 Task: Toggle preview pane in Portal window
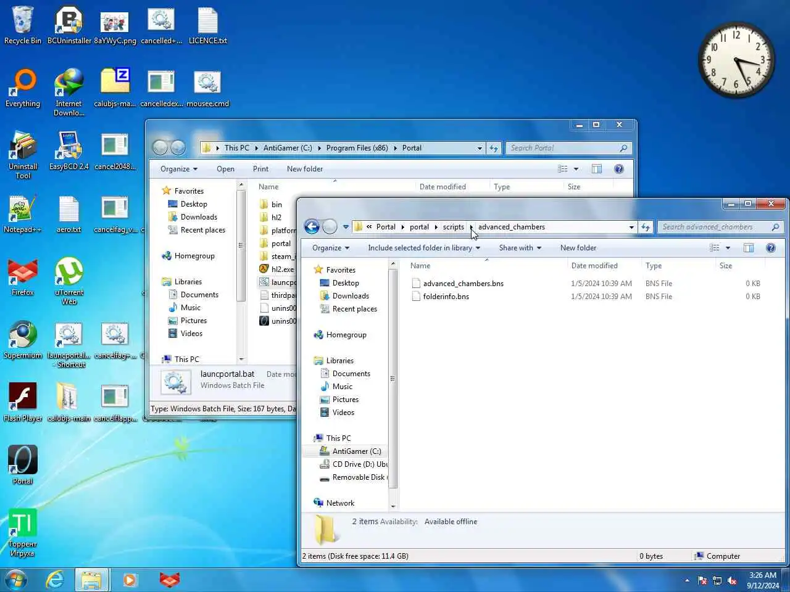(597, 169)
